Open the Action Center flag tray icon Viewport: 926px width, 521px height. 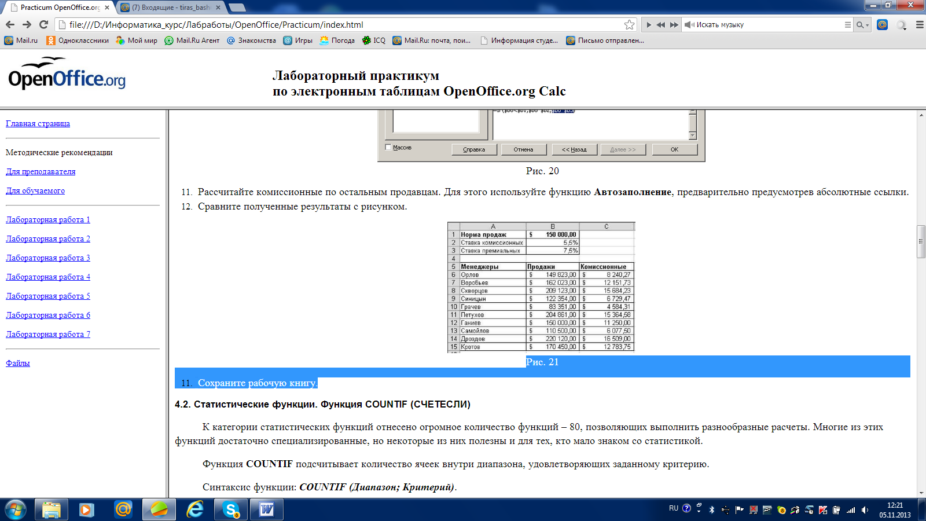tap(740, 509)
